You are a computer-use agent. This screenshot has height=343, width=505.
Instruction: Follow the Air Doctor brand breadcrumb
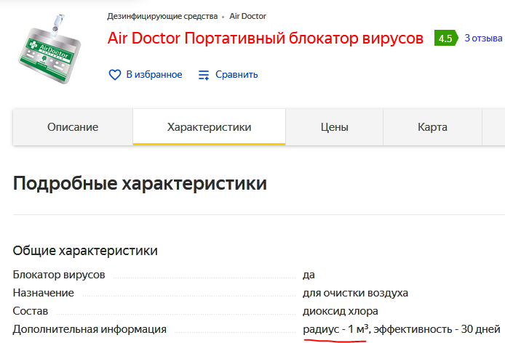(x=247, y=15)
